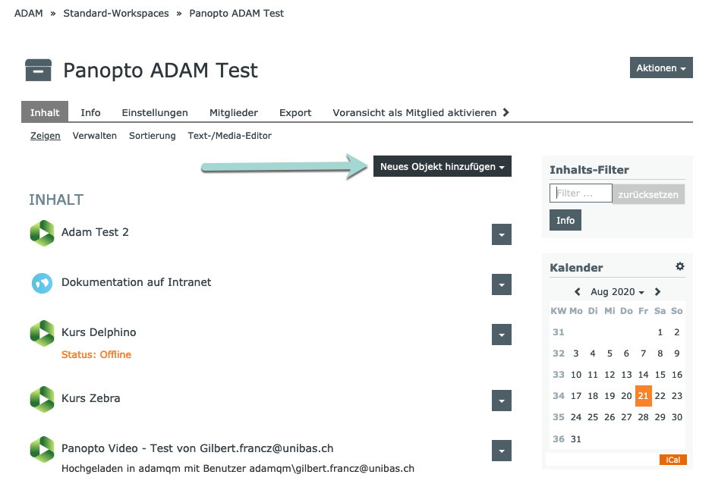The image size is (715, 487).
Task: Click the Inhalts-Filter text field
Action: click(581, 193)
